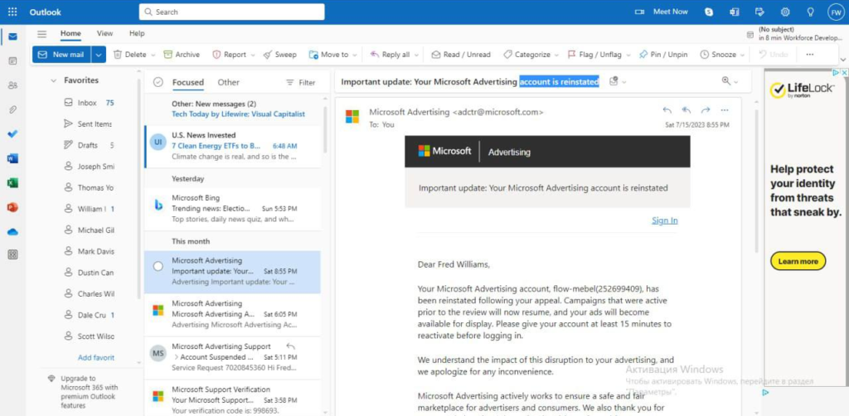Click Learn more on the LifeLock ad

point(798,261)
